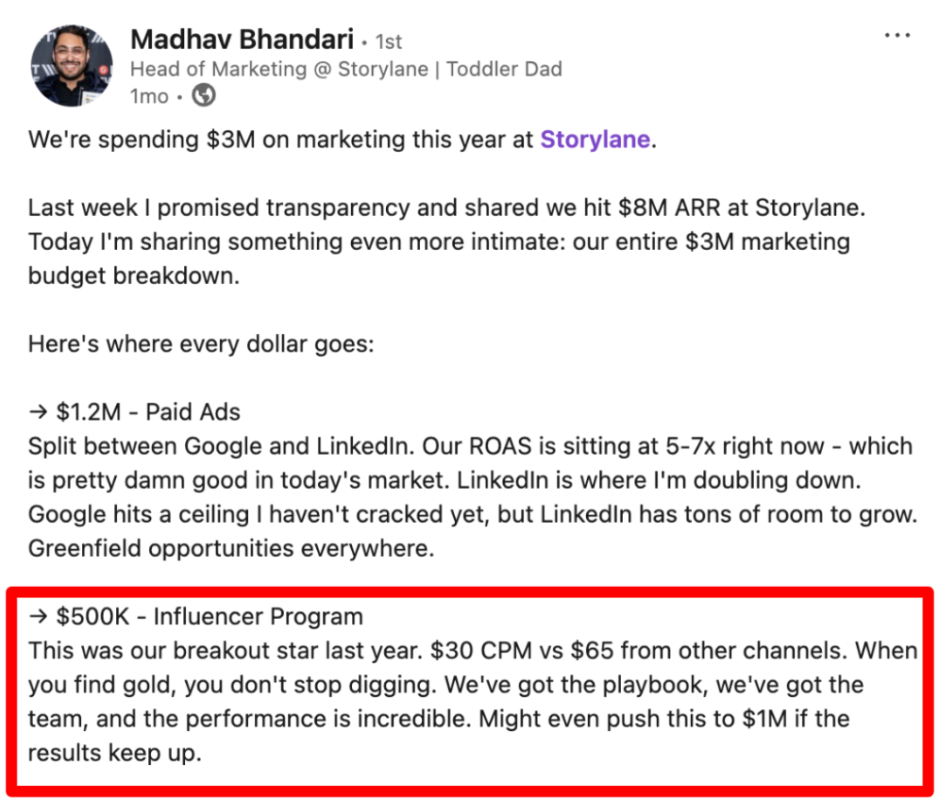Open the post options three-dot menu

coord(897,35)
